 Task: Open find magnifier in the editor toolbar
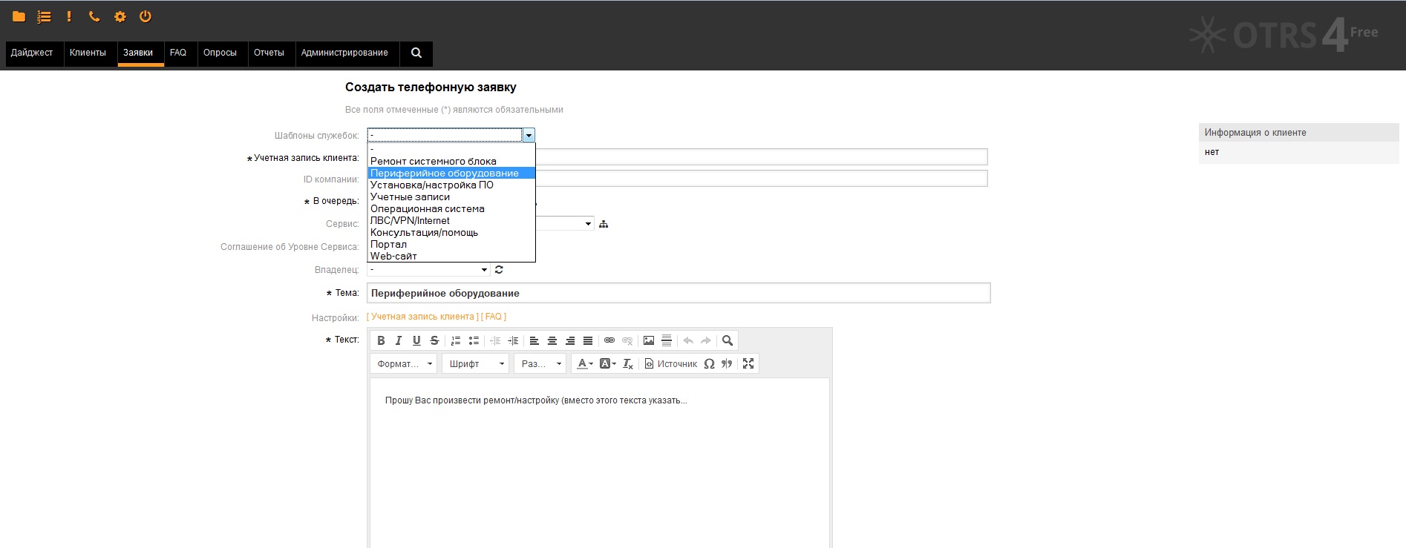(x=727, y=340)
